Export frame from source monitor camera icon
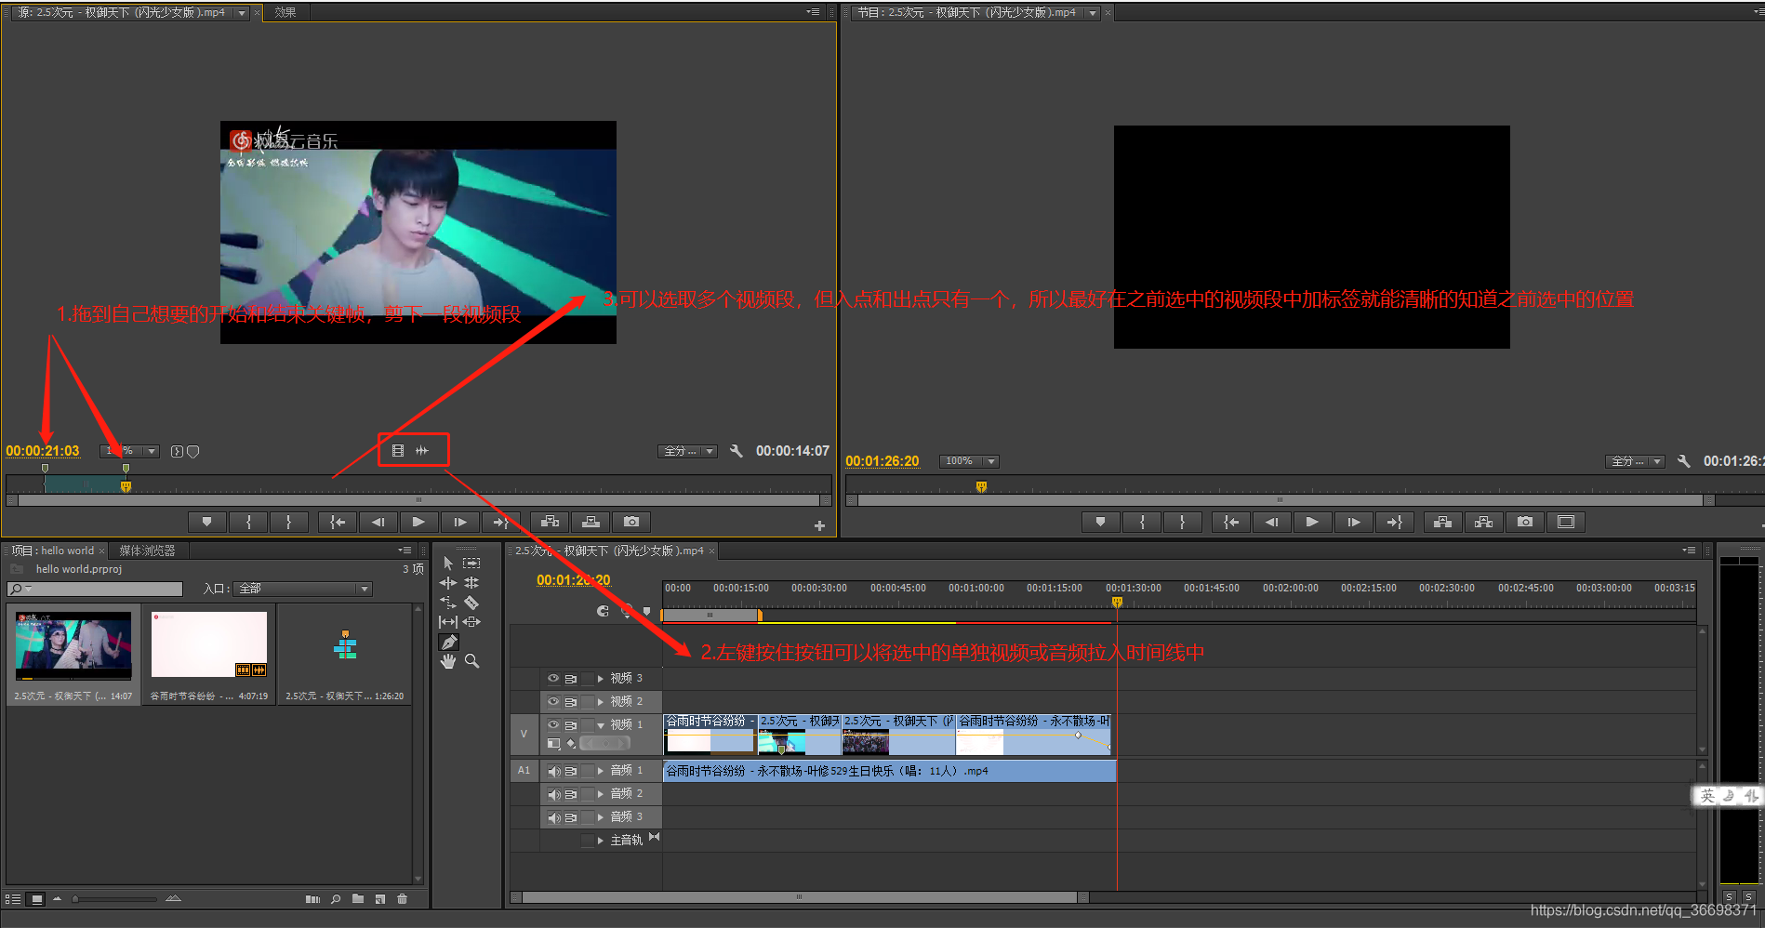The image size is (1765, 928). 631,522
